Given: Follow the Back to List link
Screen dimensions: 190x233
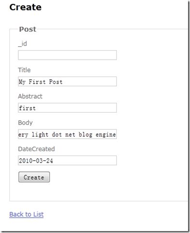Looking at the screenshot, I should point(27,214).
